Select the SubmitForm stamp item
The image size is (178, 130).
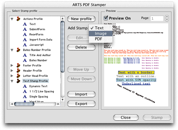pos(37,29)
